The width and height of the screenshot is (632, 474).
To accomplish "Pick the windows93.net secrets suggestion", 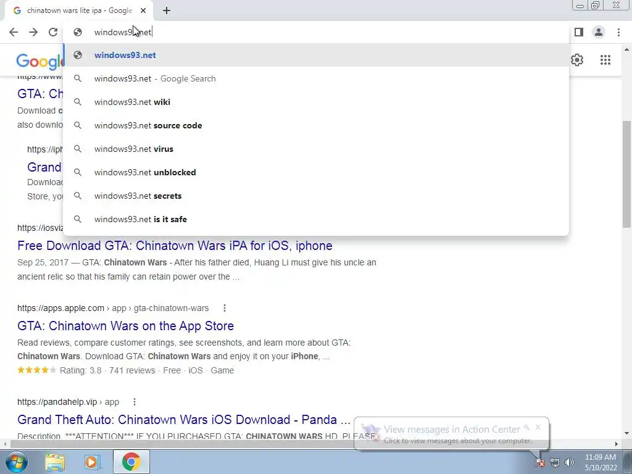I will tap(316, 196).
